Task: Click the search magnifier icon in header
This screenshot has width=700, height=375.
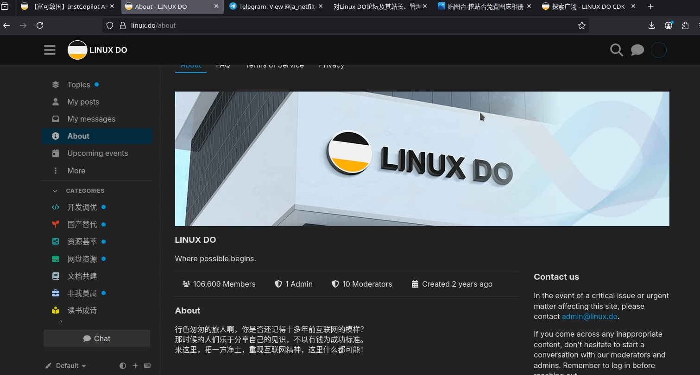Action: [x=616, y=50]
